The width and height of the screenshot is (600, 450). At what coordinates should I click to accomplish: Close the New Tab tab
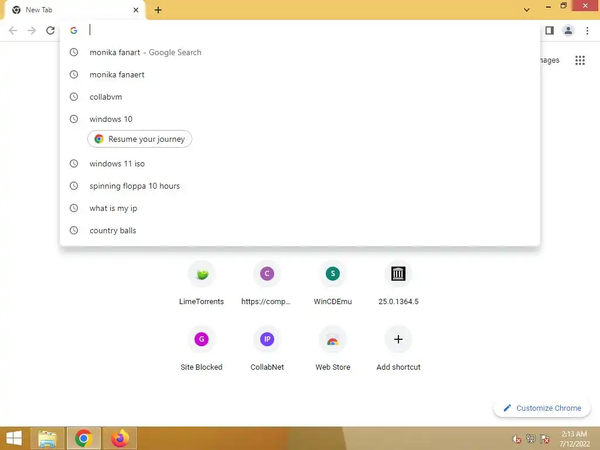pos(136,10)
